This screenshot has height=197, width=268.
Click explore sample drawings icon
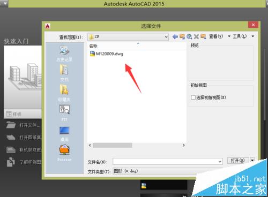11,162
